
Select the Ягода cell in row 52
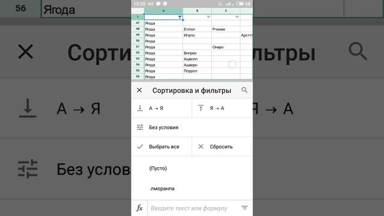point(164,53)
